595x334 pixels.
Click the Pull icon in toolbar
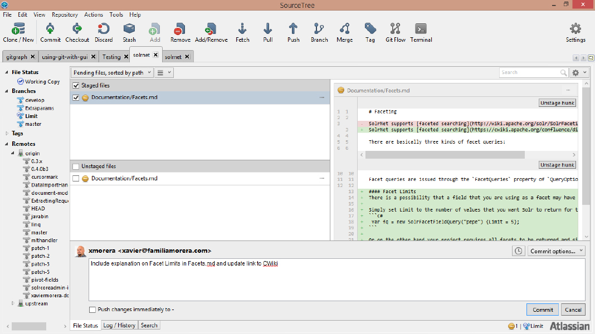268,29
